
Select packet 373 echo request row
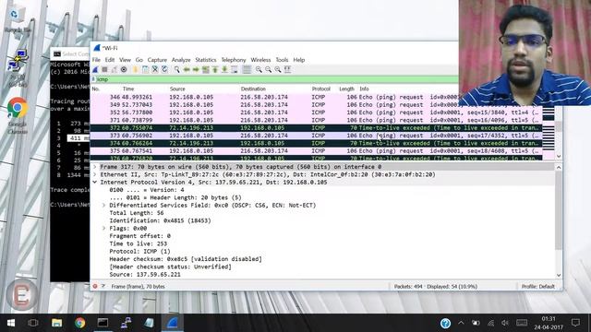point(317,136)
